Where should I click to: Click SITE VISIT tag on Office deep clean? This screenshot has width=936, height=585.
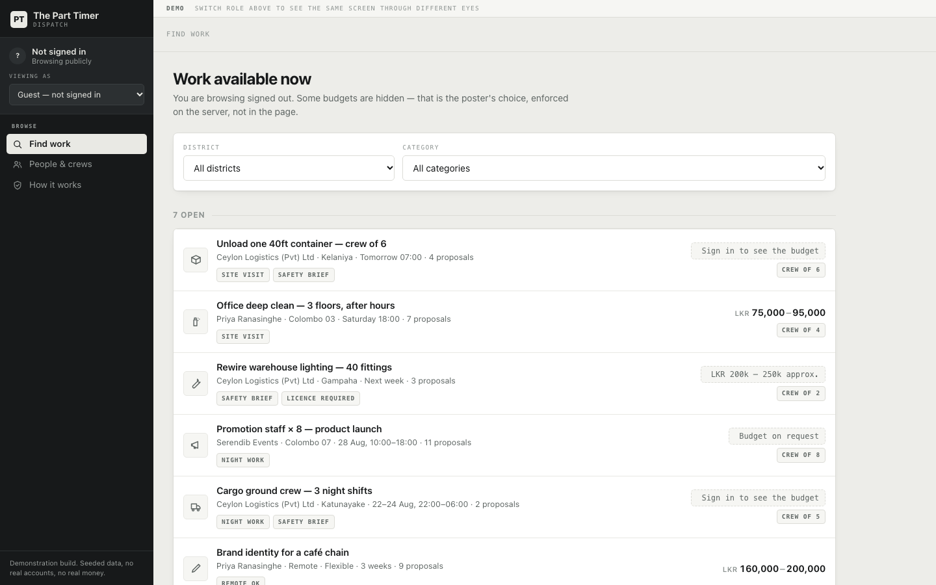[x=243, y=337]
